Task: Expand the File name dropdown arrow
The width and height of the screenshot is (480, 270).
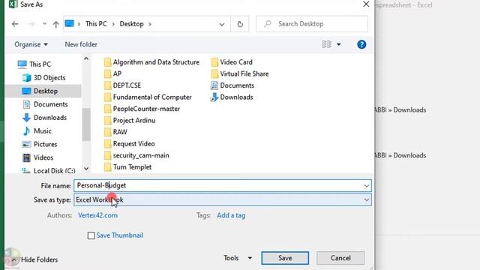Action: (367, 186)
